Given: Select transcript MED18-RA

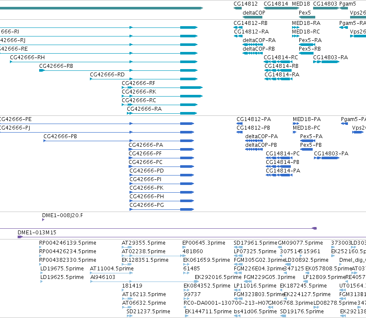Looking at the screenshot, I should pyautogui.click(x=306, y=23).
